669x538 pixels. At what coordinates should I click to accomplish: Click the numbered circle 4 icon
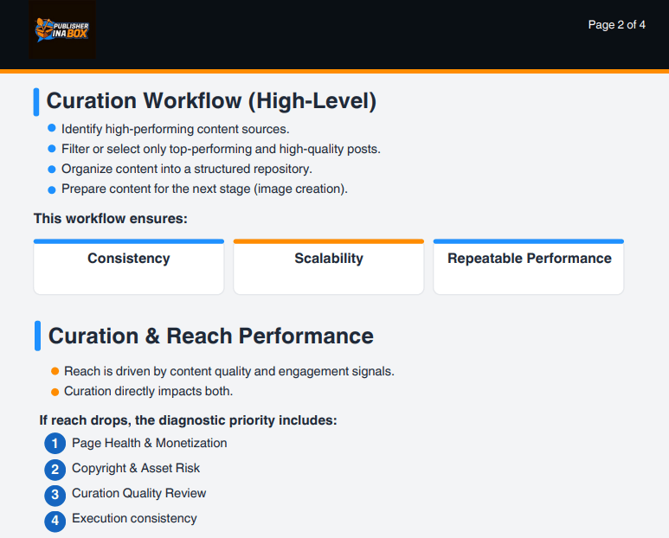55,521
